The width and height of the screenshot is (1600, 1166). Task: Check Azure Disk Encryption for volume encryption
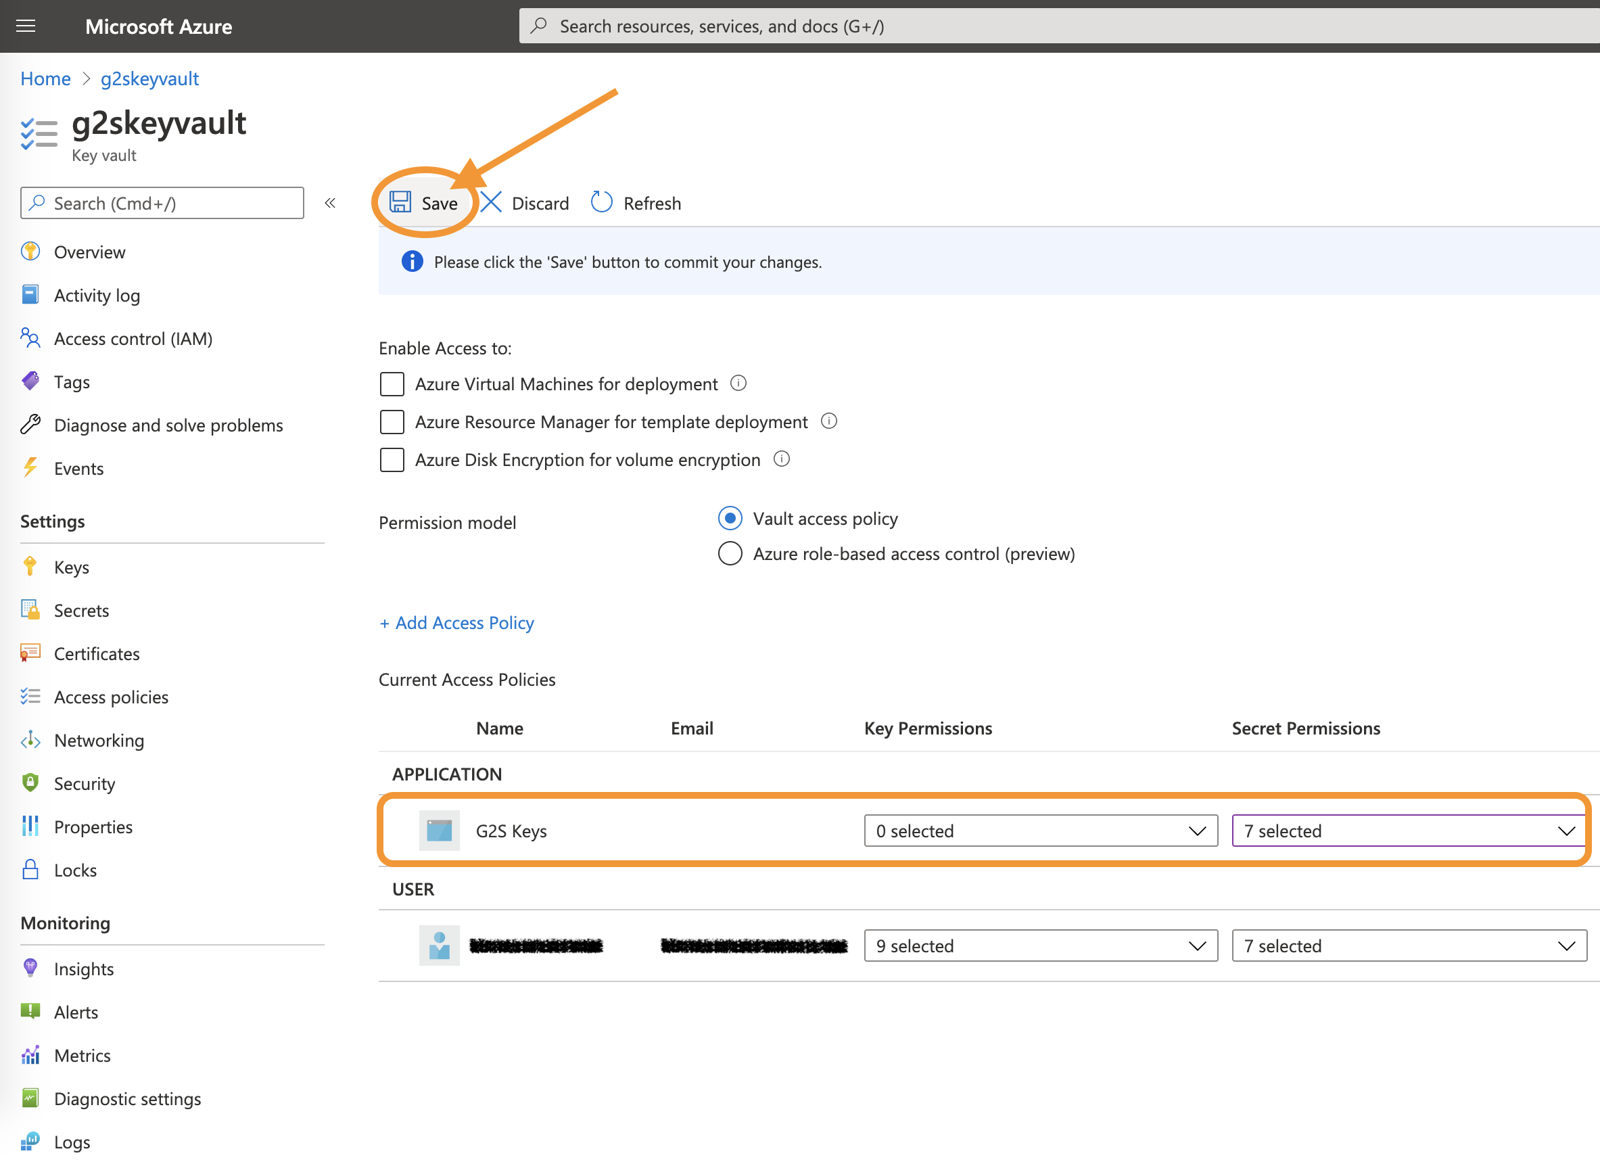tap(392, 459)
